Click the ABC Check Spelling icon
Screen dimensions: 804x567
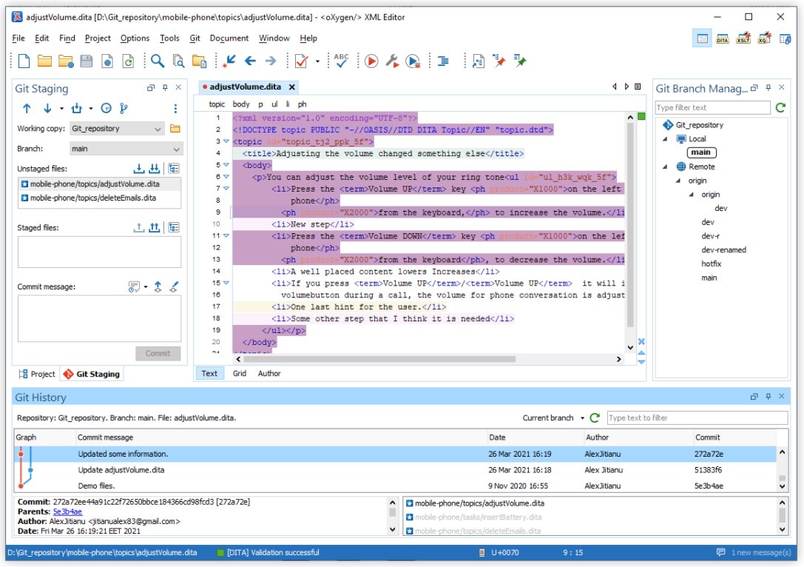pyautogui.click(x=341, y=61)
